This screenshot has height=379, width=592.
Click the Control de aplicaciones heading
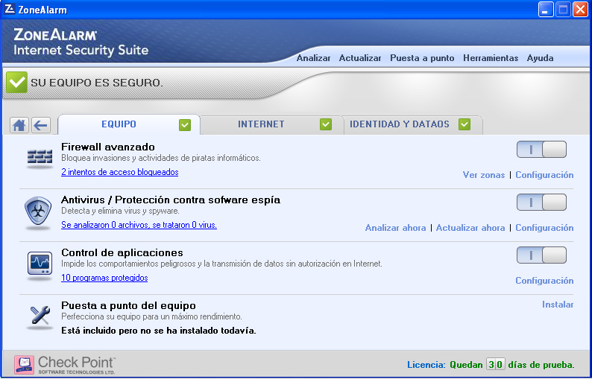(x=122, y=252)
